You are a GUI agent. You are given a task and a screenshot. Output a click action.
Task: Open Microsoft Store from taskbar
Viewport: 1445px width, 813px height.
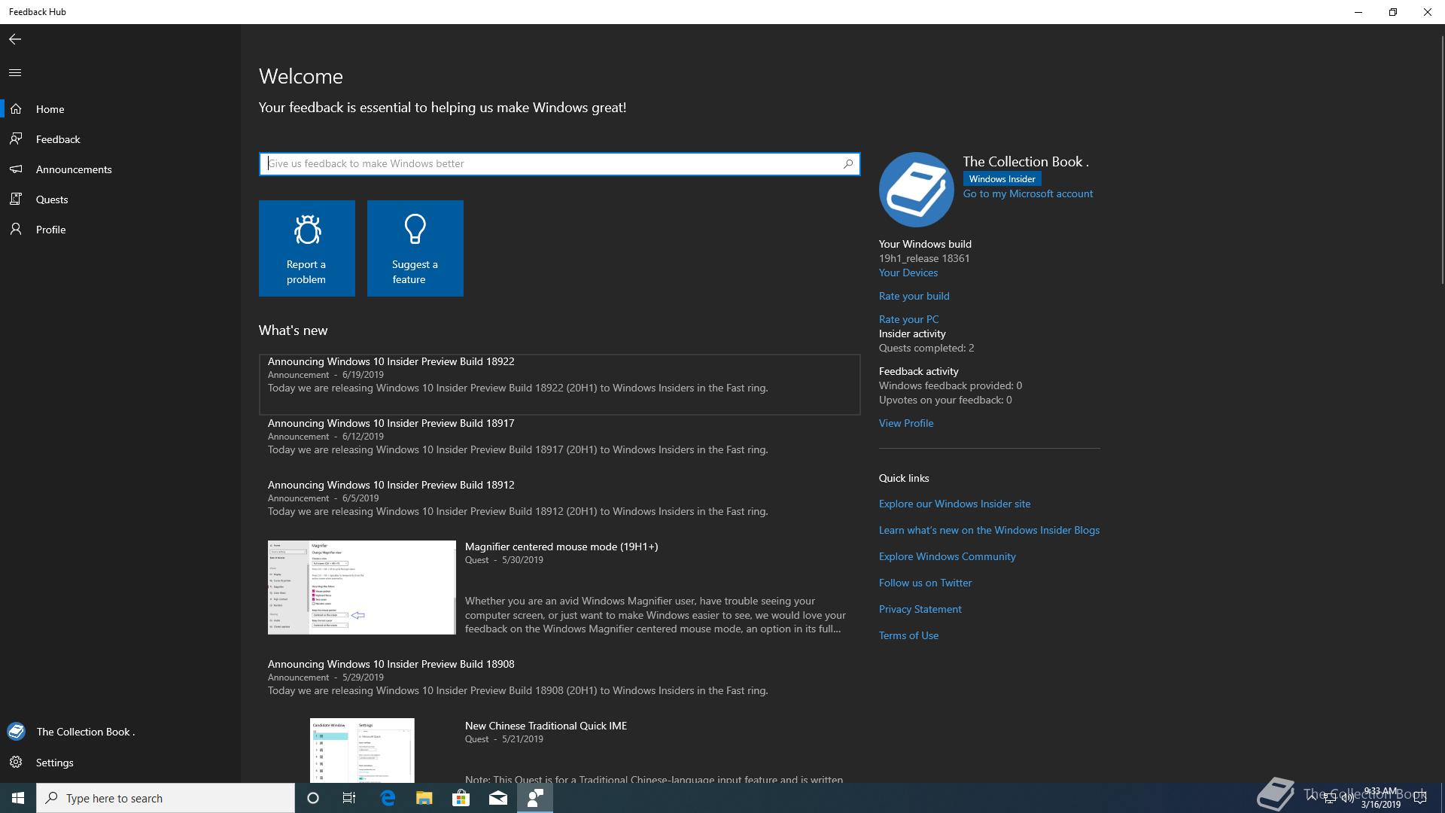pyautogui.click(x=461, y=798)
